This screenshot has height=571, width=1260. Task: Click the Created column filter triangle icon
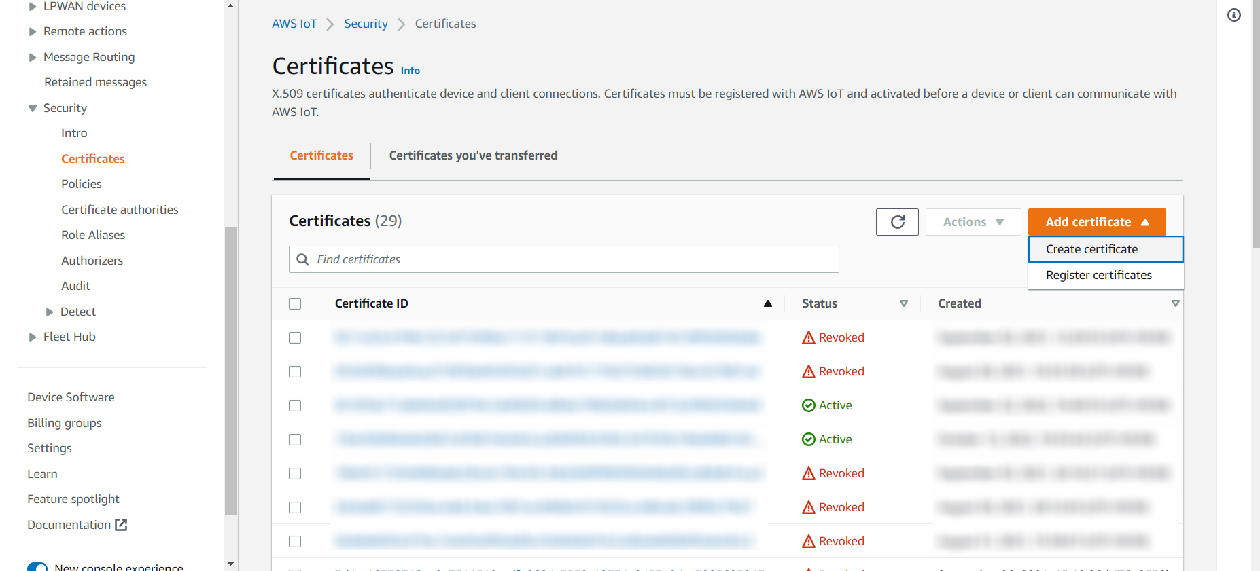pos(1175,303)
